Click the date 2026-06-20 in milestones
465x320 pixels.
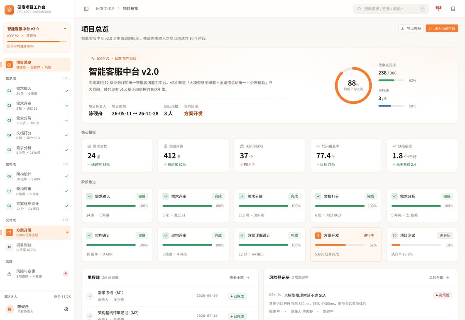point(207,295)
